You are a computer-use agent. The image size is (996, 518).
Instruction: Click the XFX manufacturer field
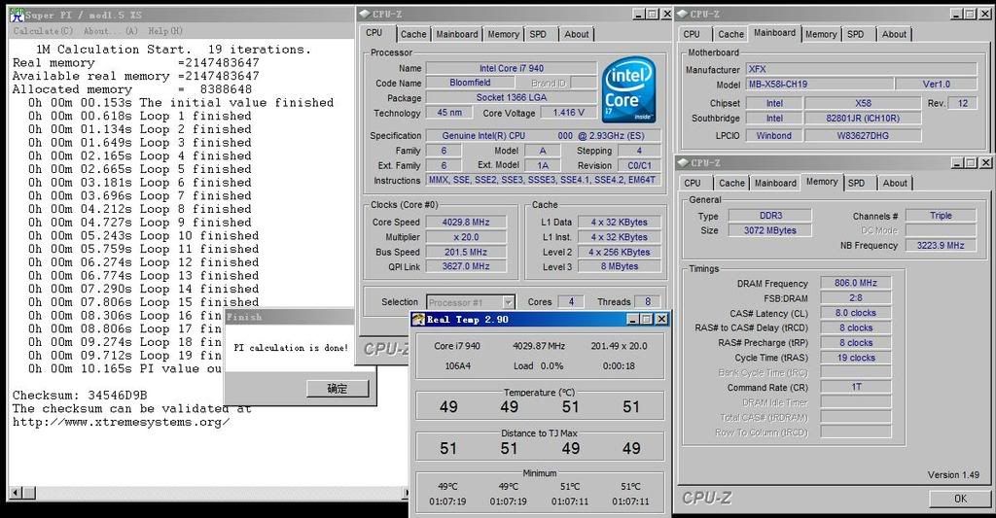click(861, 69)
